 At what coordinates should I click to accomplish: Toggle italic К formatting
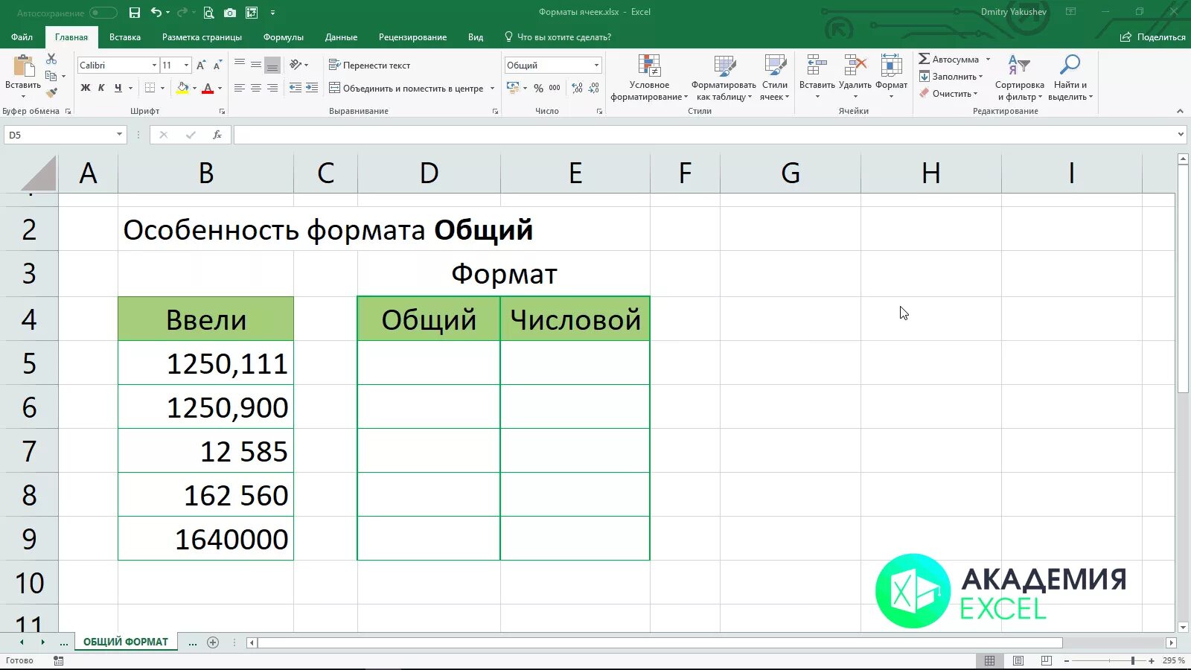(102, 88)
